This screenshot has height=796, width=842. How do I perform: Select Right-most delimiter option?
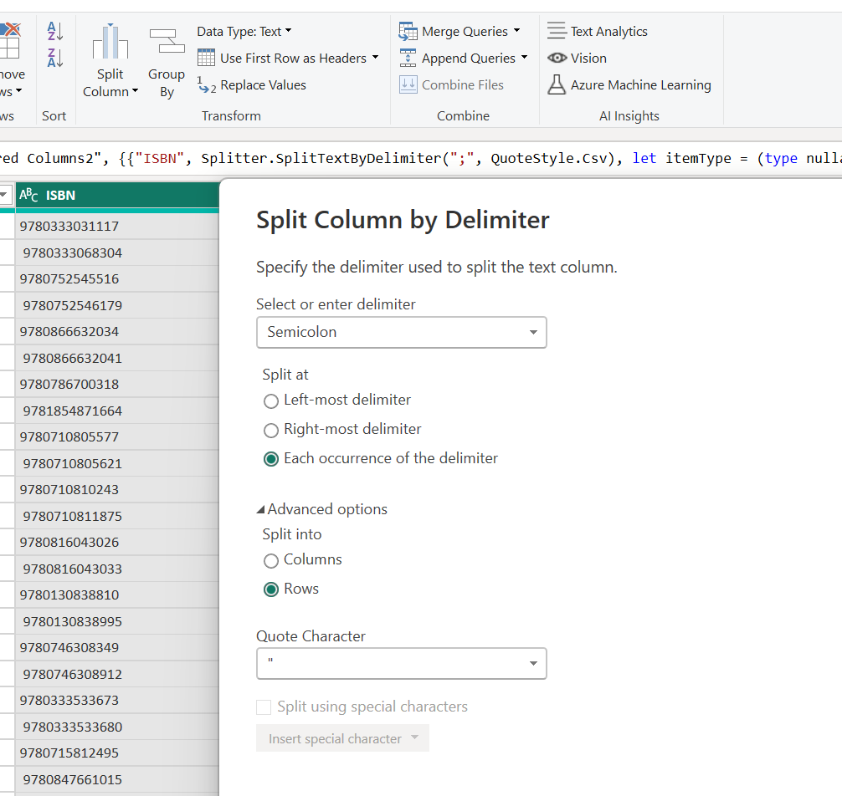coord(271,430)
